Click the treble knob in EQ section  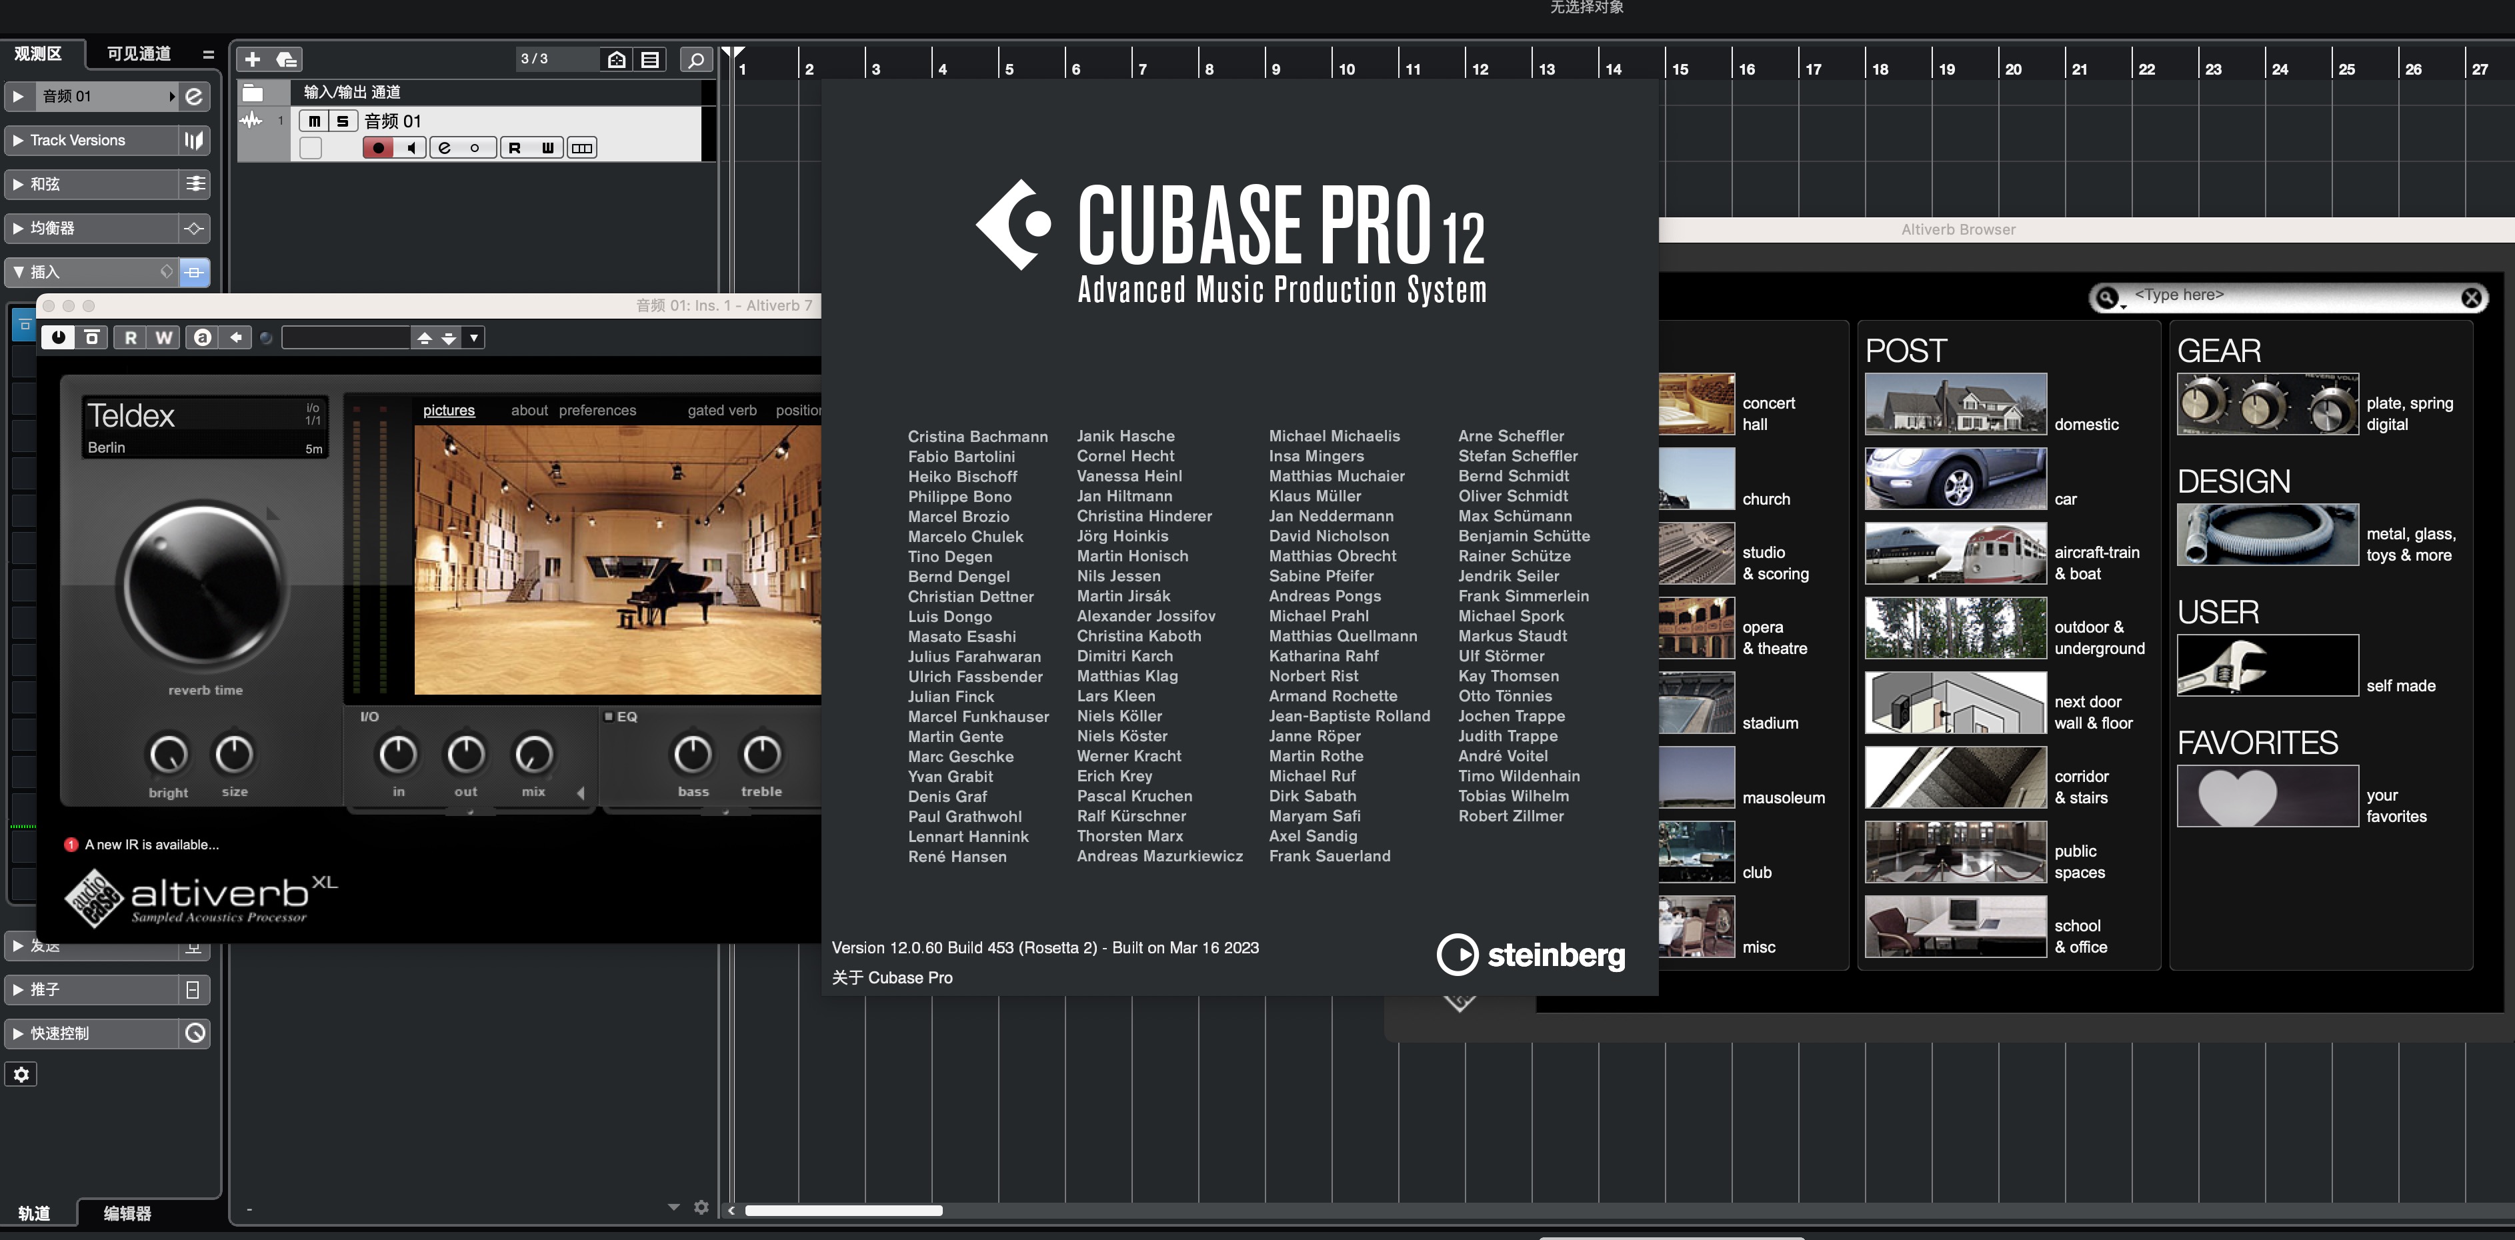[x=761, y=754]
